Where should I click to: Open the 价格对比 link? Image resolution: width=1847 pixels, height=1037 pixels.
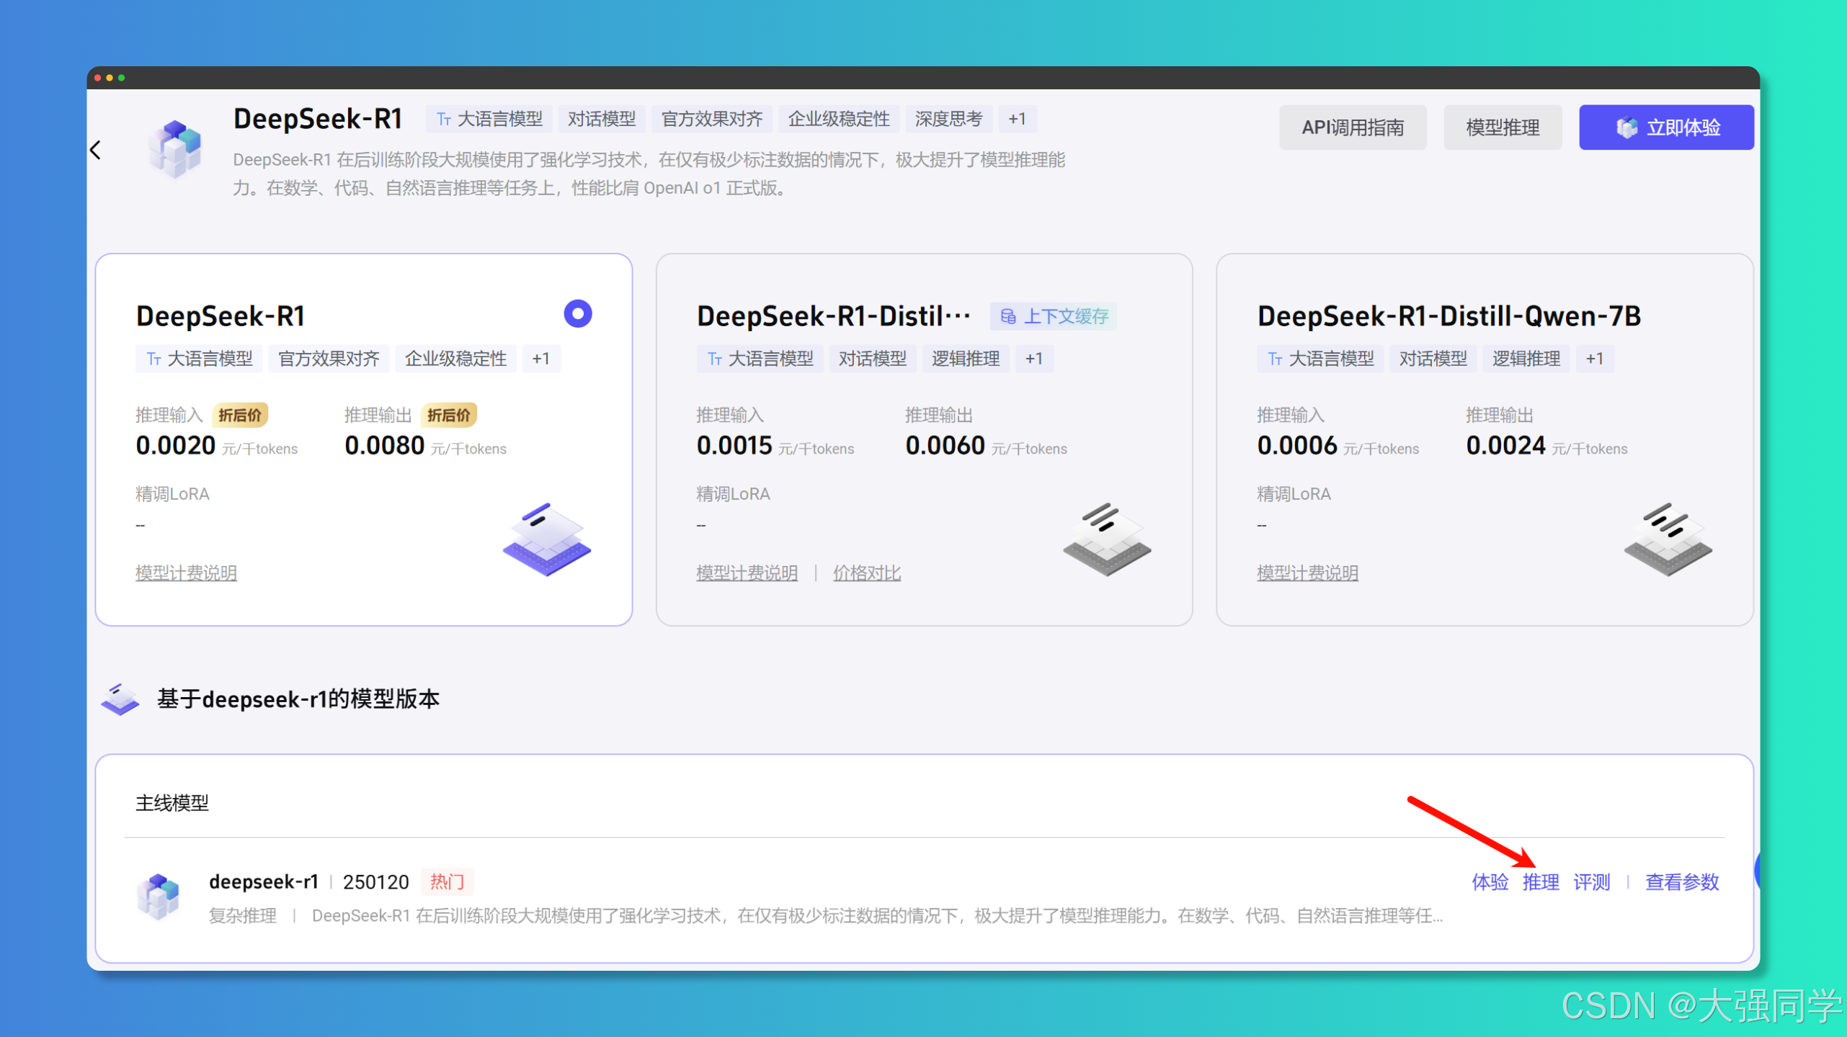[x=866, y=573]
